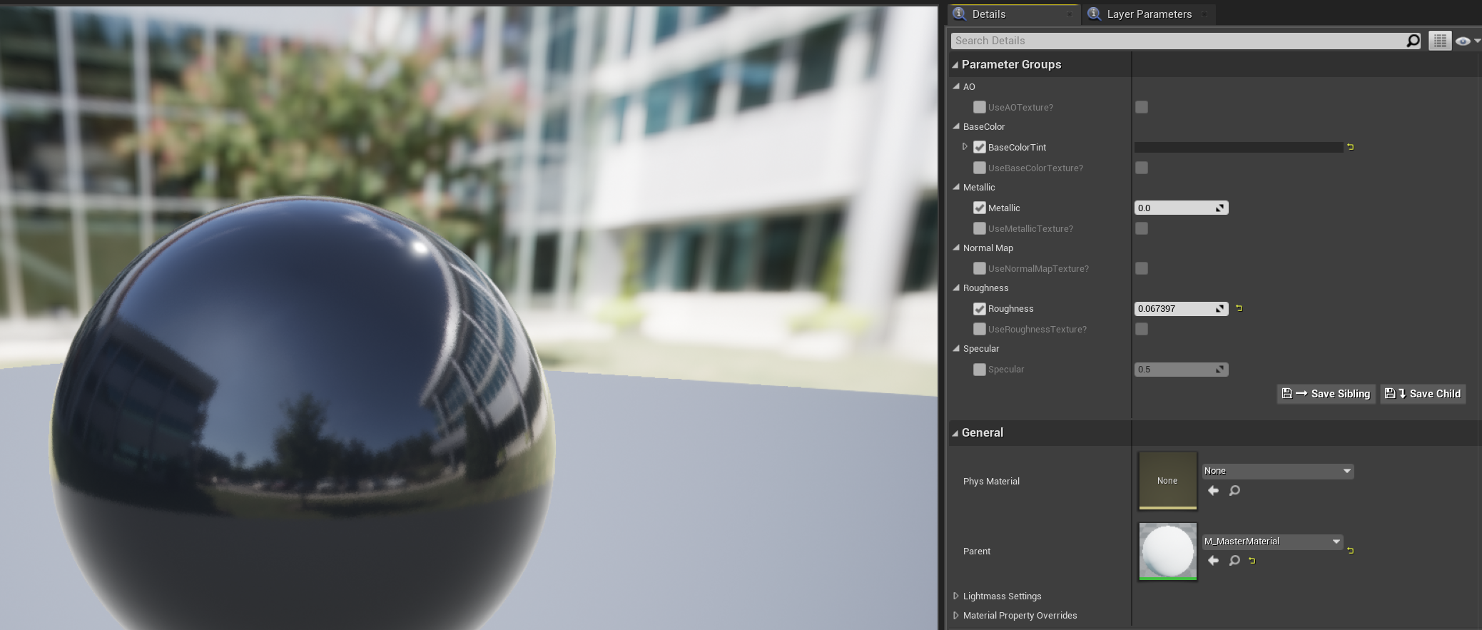The height and width of the screenshot is (630, 1482).
Task: Enable override checkbox for UseBaseColorTexture?
Action: (x=980, y=168)
